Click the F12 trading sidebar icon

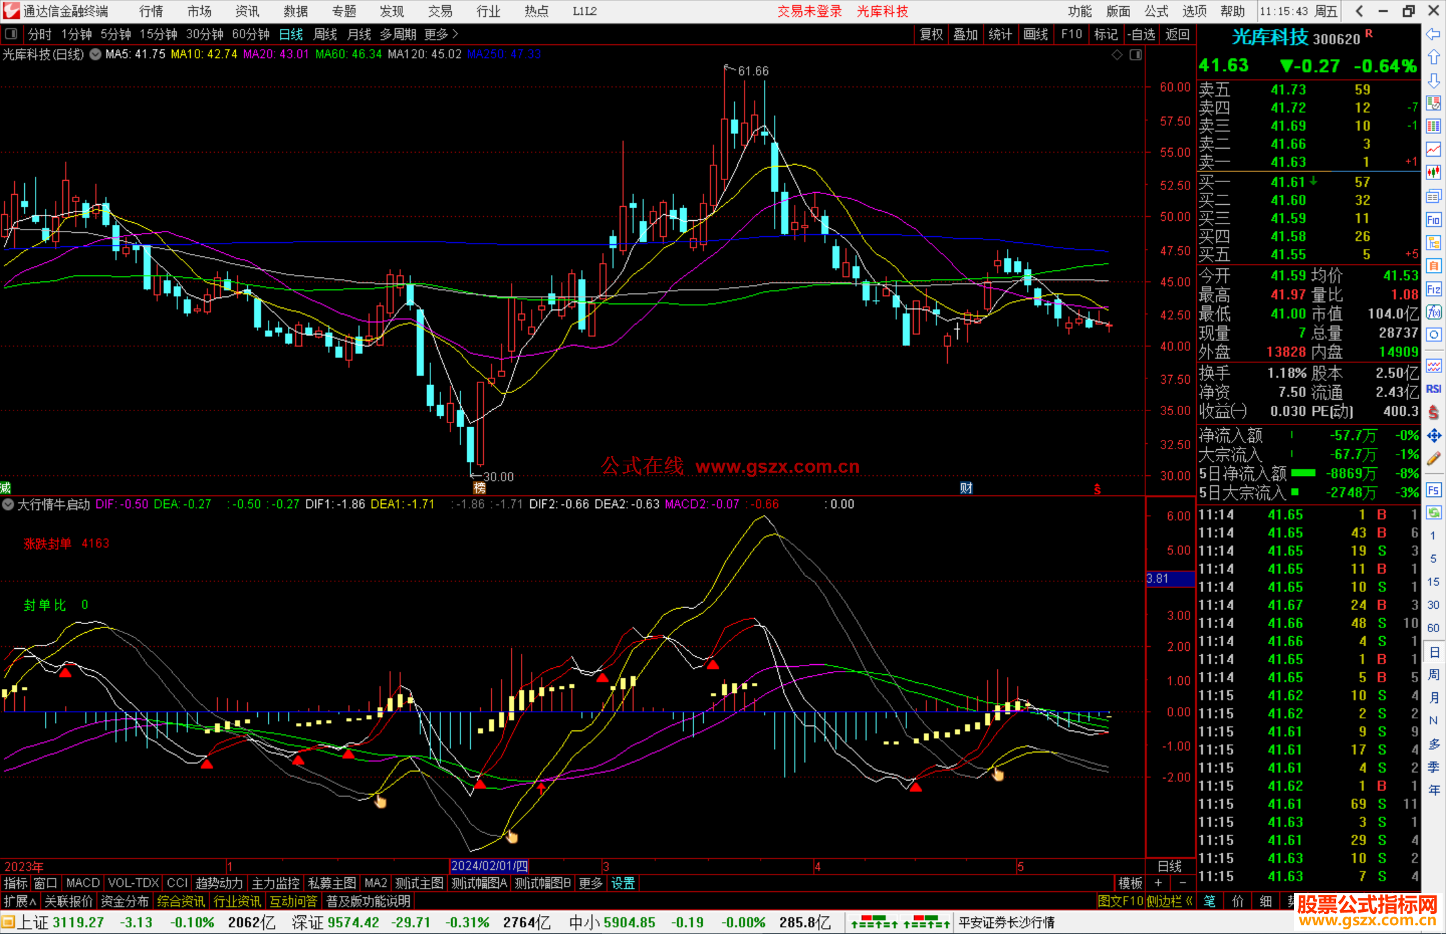coord(1433,289)
